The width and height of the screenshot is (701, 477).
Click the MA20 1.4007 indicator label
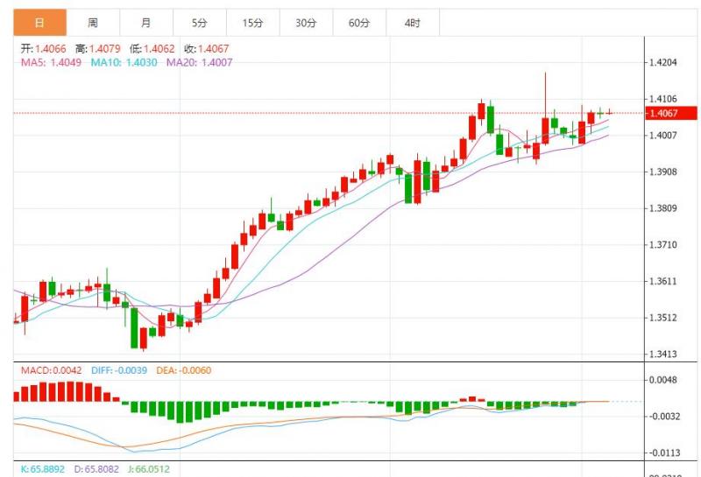click(x=200, y=62)
